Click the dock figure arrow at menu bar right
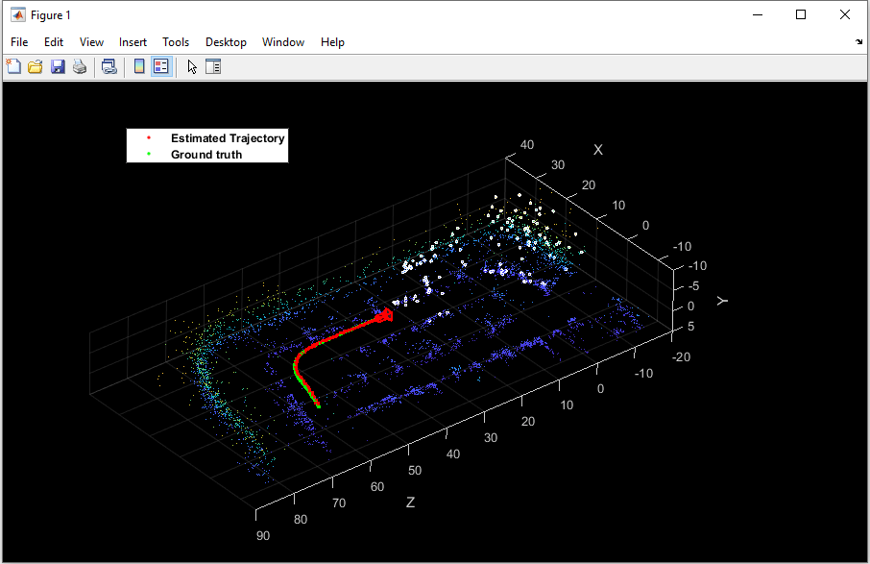 (858, 42)
